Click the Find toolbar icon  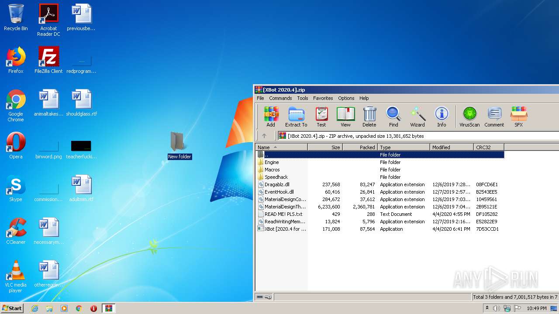[393, 116]
